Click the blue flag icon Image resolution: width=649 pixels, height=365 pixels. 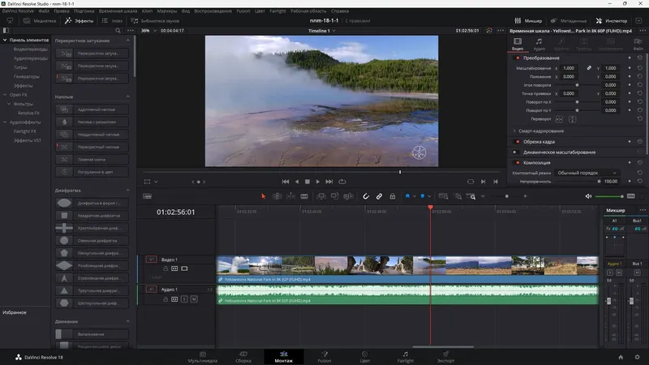click(407, 195)
